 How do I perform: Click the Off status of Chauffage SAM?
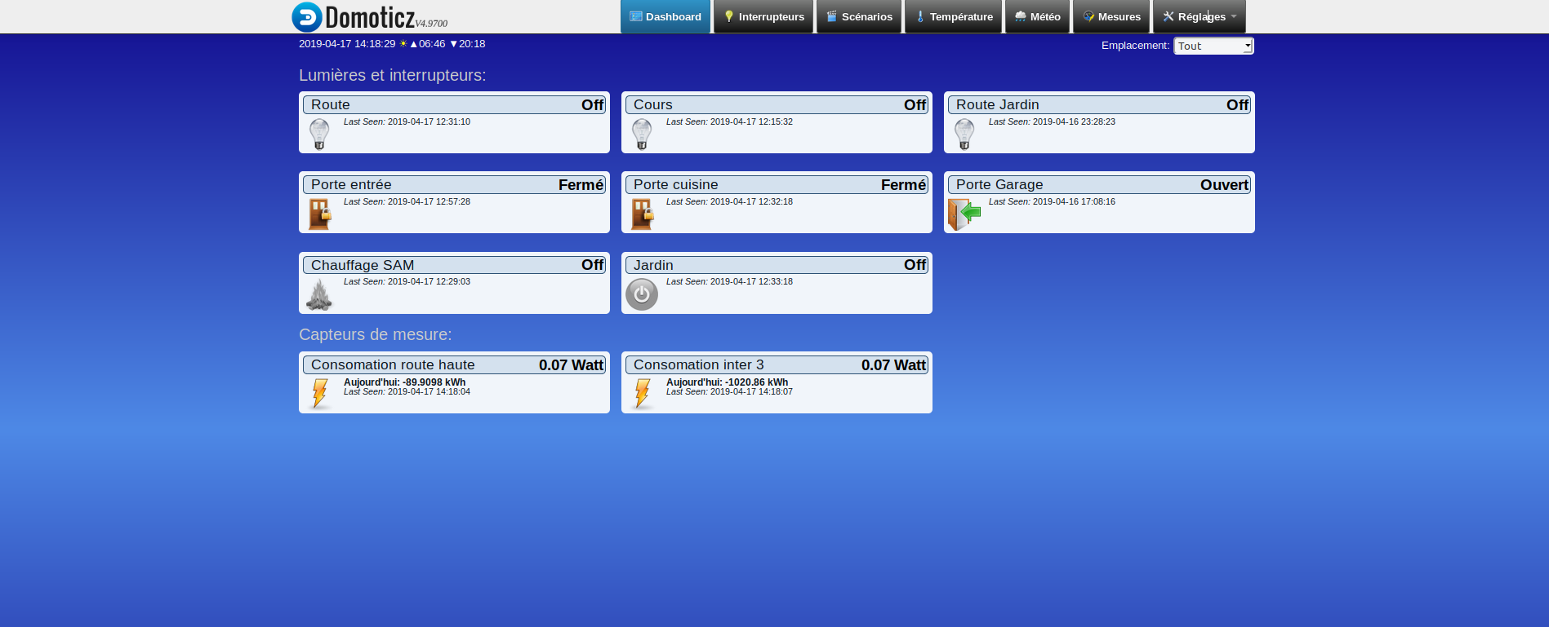pyautogui.click(x=593, y=265)
